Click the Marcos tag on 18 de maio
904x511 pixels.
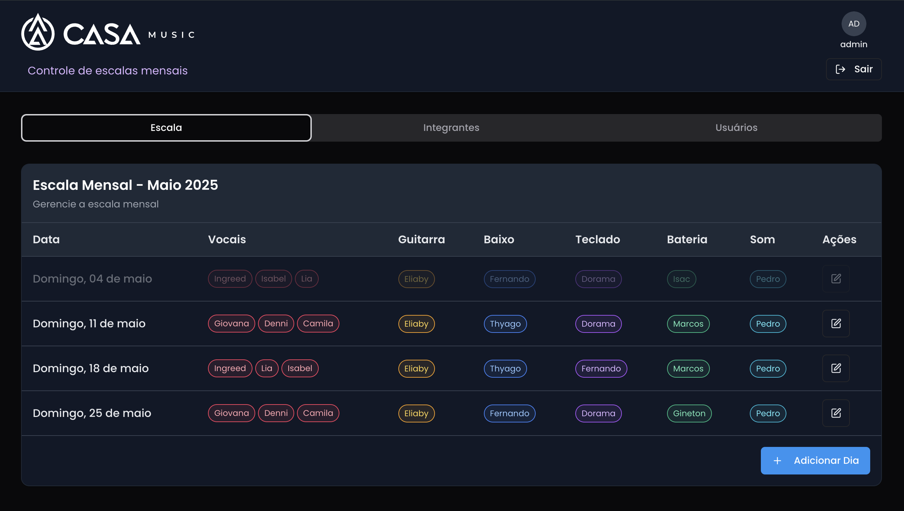[688, 369]
